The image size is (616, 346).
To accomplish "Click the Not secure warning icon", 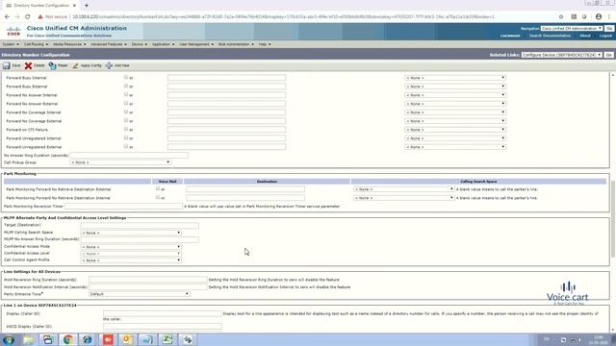I will pos(40,17).
